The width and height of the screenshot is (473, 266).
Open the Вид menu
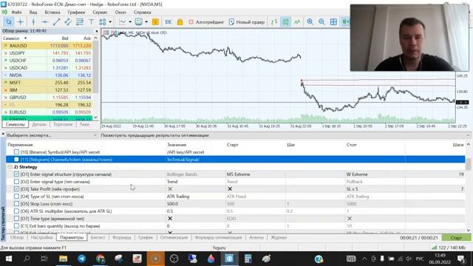tap(33, 13)
